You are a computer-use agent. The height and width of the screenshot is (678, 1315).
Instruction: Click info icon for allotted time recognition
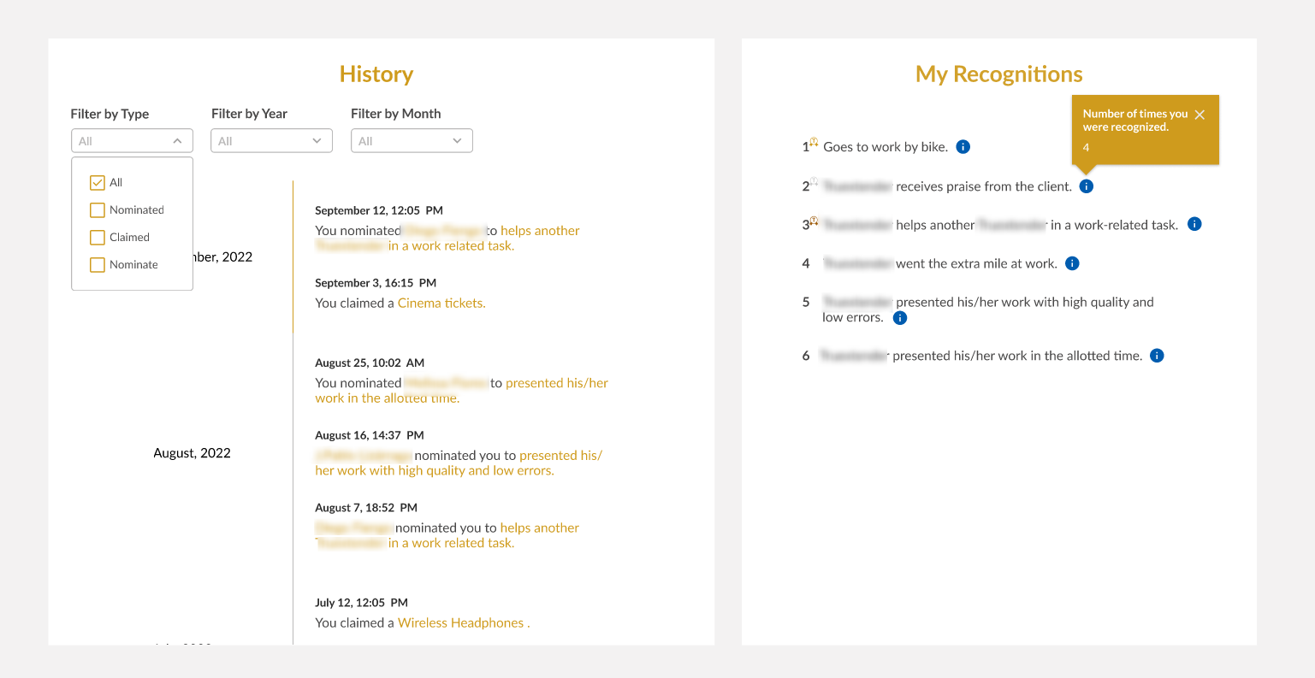point(1157,356)
